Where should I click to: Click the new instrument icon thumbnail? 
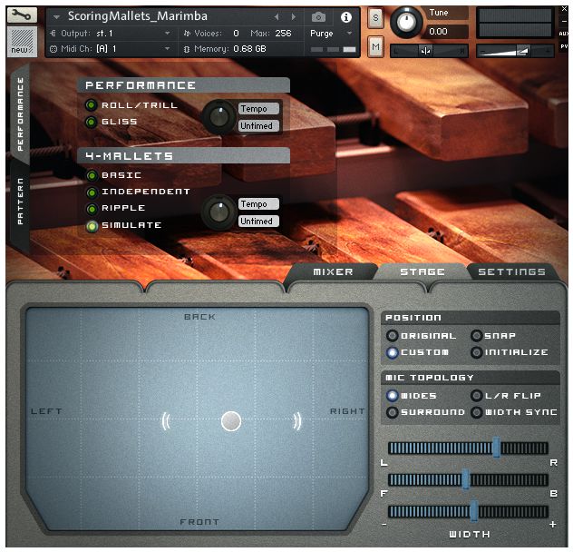coord(22,42)
